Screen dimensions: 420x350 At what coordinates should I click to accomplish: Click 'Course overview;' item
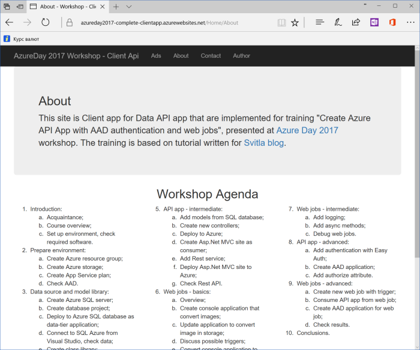[69, 226]
